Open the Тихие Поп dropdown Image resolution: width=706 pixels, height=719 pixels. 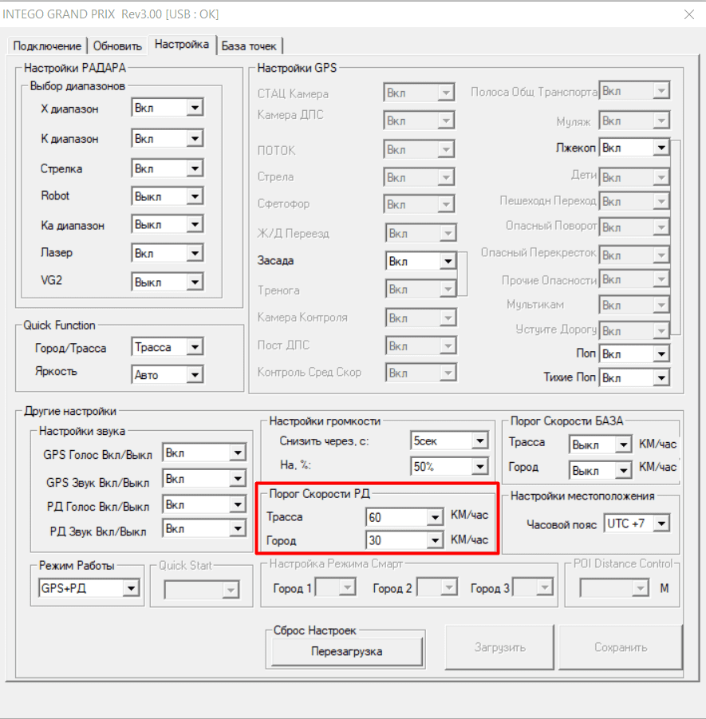[660, 377]
